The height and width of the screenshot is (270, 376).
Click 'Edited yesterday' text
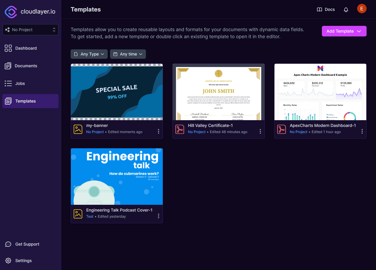pos(112,217)
